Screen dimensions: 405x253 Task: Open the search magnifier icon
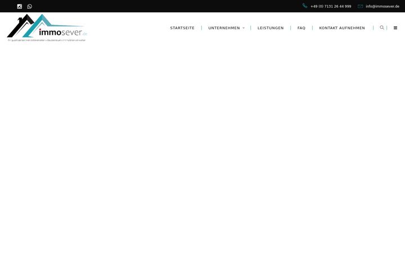tap(382, 28)
